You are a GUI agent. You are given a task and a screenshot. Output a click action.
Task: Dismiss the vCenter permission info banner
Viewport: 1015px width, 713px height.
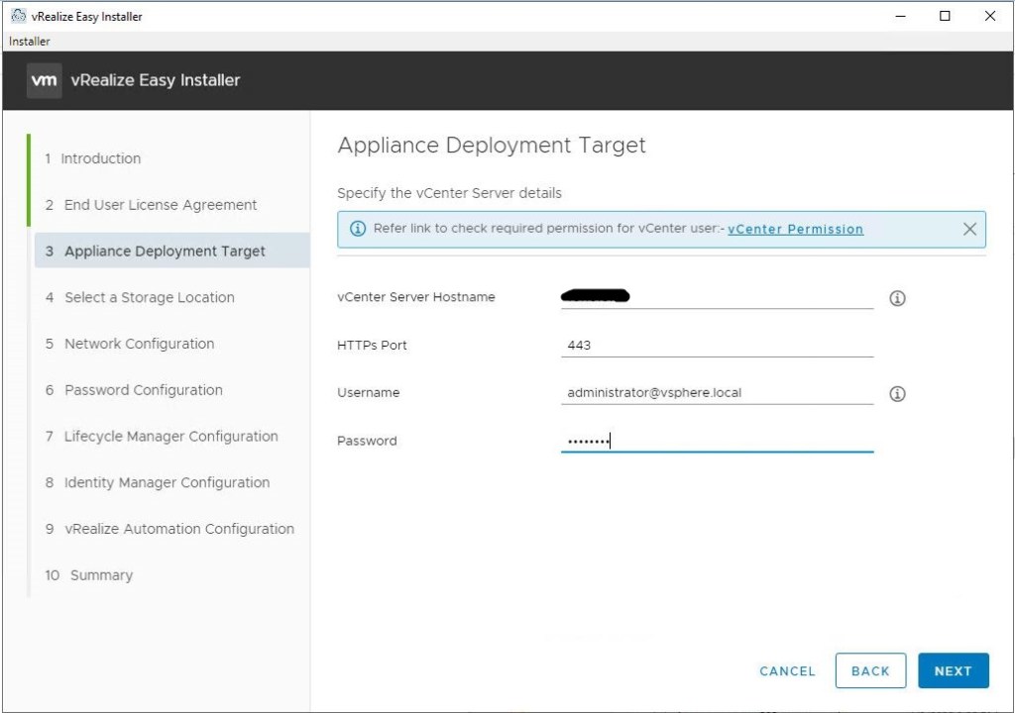pos(969,229)
